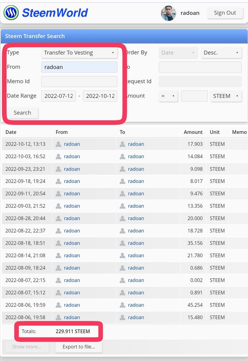Click From user icon in 2022-08-06, 19:58 row
The image size is (248, 361).
(59, 318)
